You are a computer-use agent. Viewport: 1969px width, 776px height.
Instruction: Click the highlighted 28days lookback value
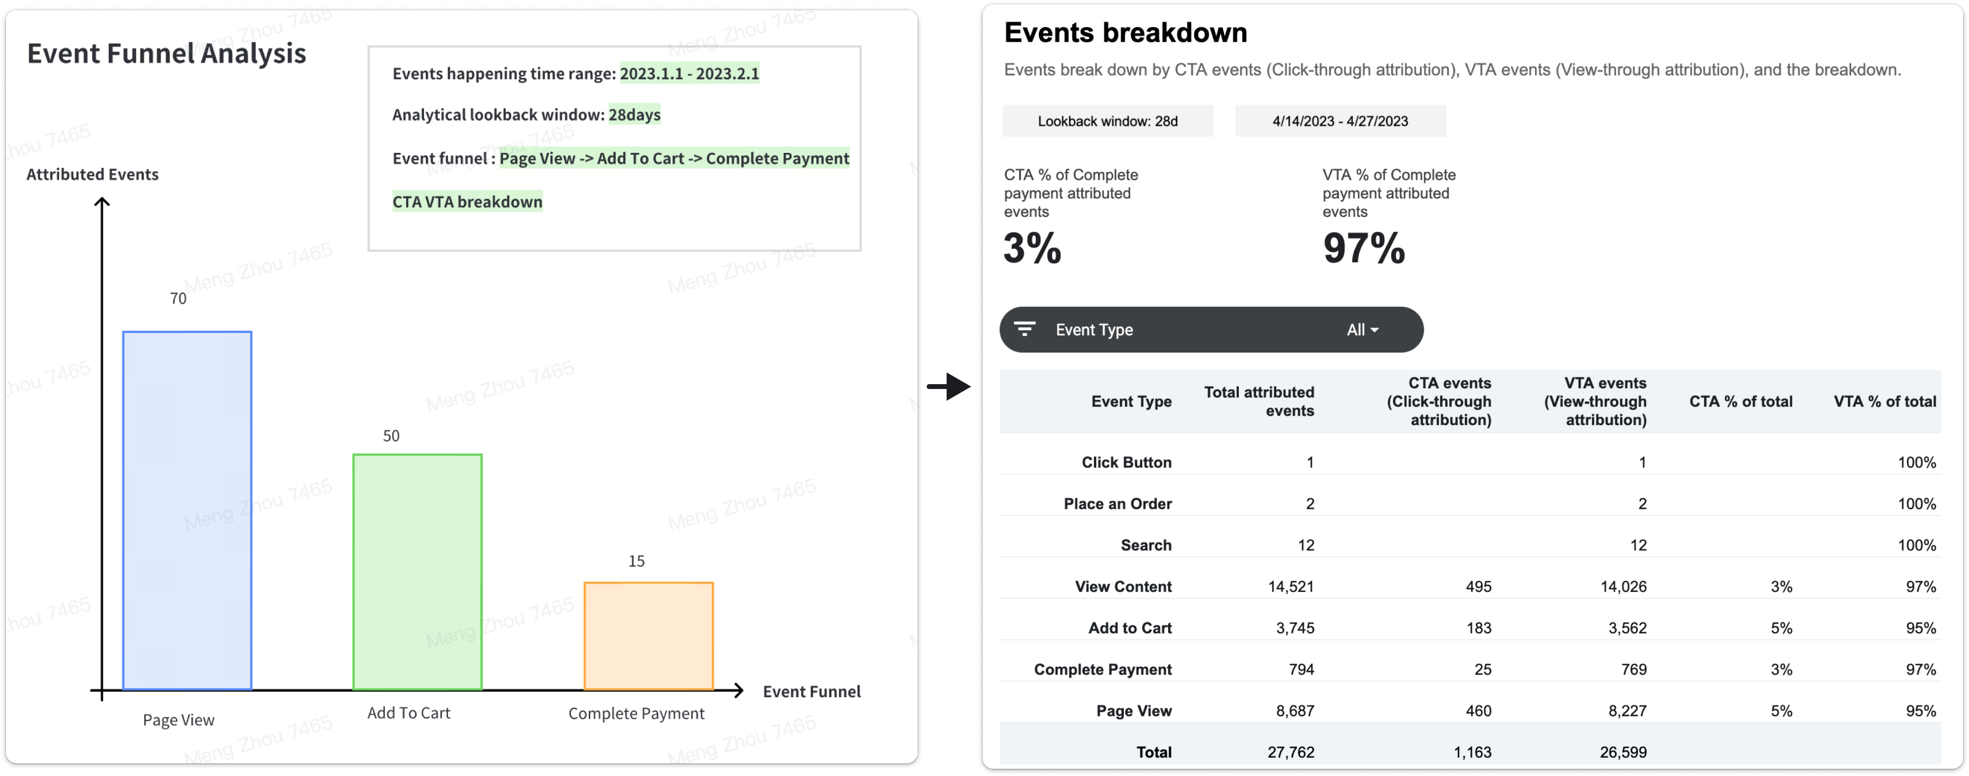point(635,115)
